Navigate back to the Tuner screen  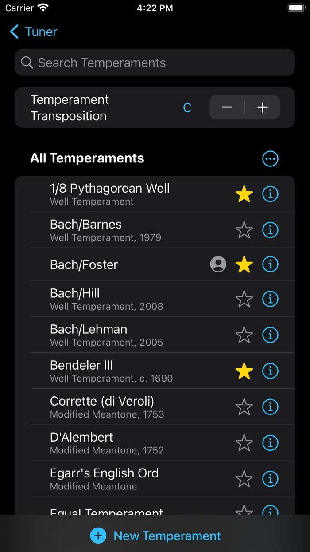33,32
